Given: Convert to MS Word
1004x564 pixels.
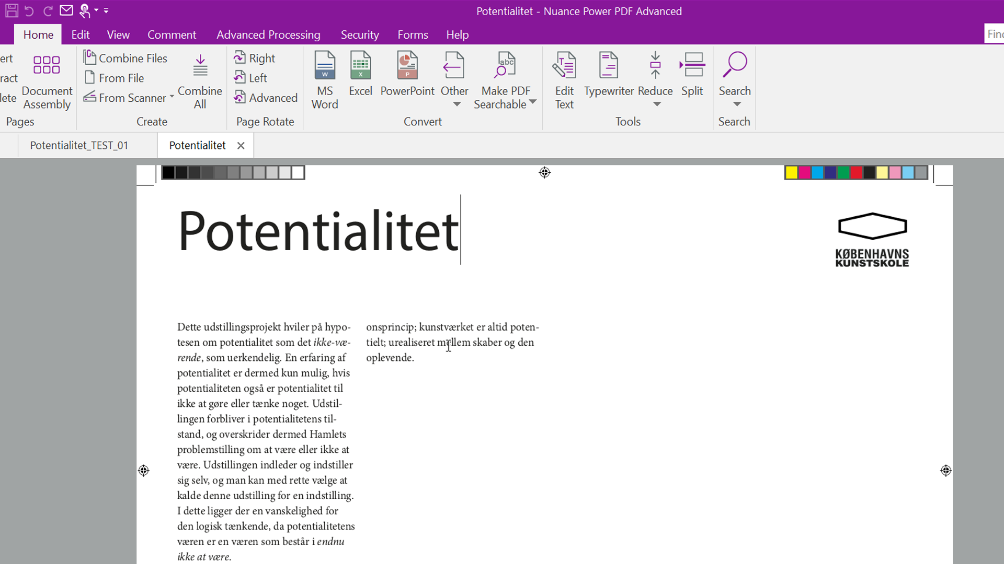Looking at the screenshot, I should coord(325,80).
